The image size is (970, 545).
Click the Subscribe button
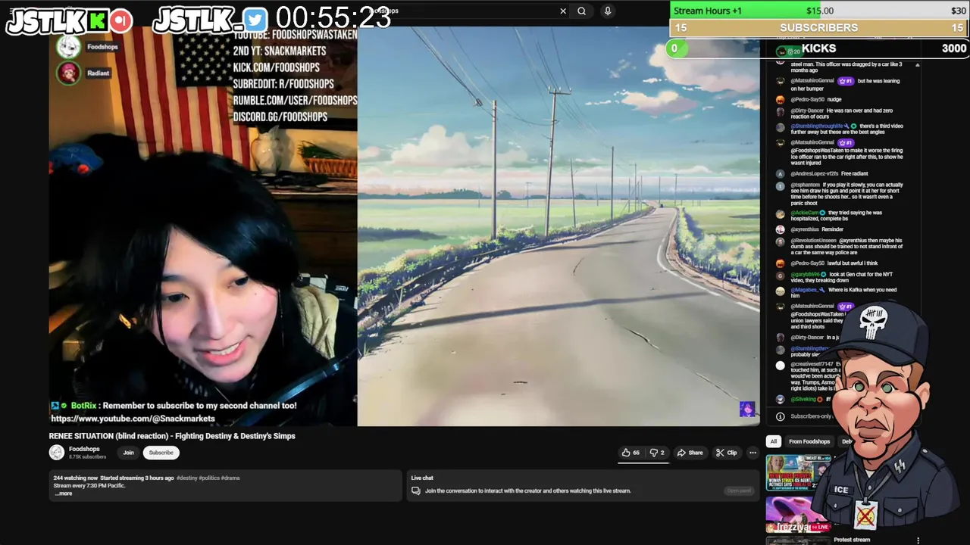tap(161, 453)
